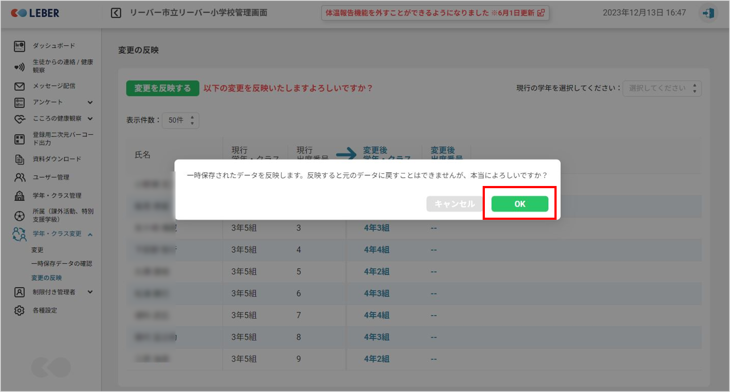730x392 pixels.
Task: Click the document download icon
Action: pyautogui.click(x=19, y=159)
